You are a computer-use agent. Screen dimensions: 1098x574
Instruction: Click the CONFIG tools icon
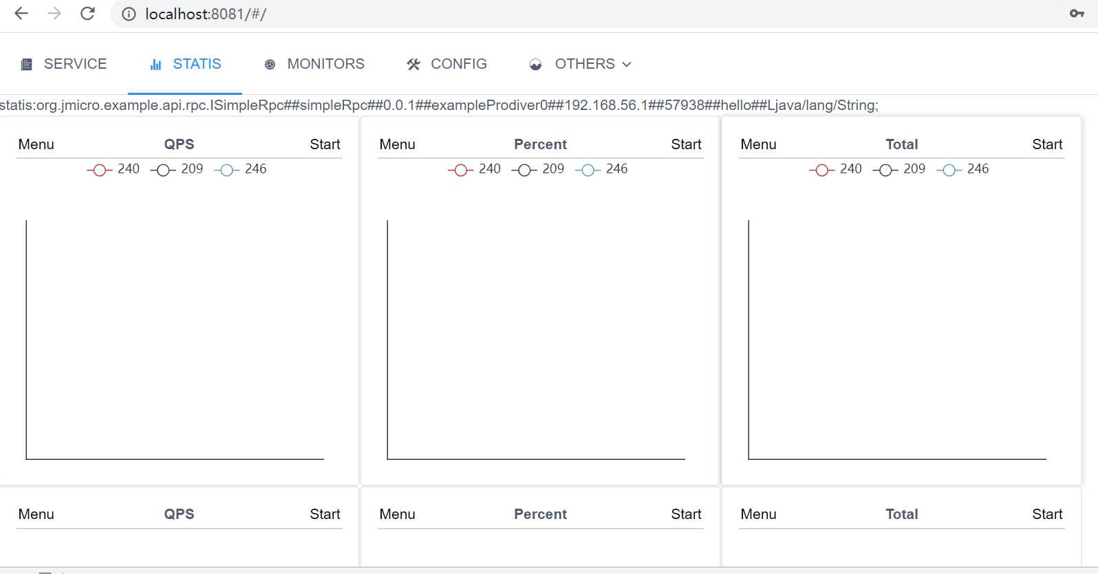(x=413, y=65)
